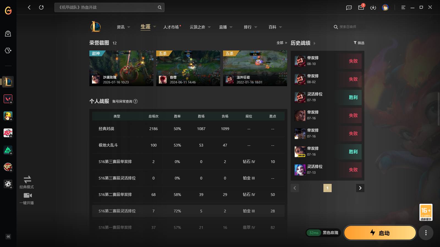Image resolution: width=440 pixels, height=247 pixels.
Task: Click 段位 column header
Action: pyautogui.click(x=249, y=116)
